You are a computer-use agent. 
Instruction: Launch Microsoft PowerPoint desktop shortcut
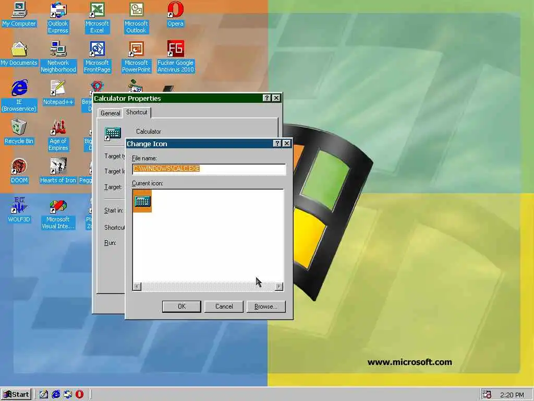click(136, 56)
